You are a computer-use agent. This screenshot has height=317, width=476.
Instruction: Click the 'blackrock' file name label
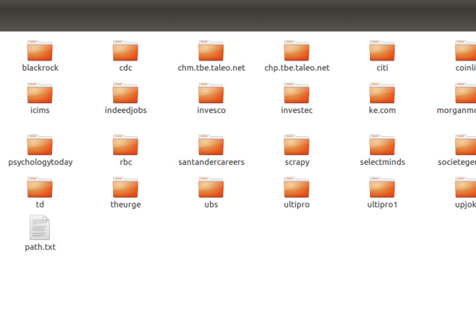click(40, 68)
